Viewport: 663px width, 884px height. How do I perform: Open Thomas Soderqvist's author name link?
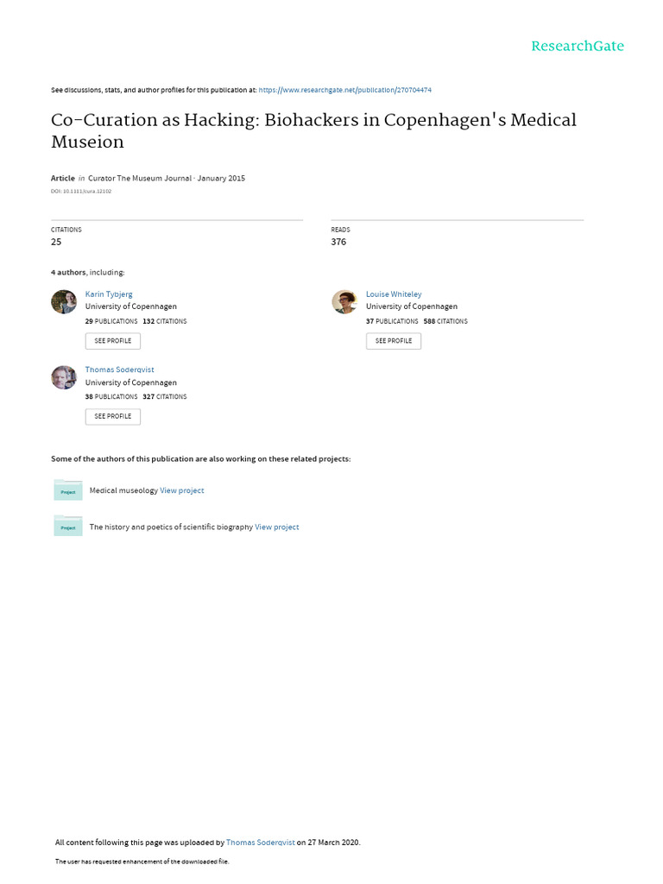(119, 369)
